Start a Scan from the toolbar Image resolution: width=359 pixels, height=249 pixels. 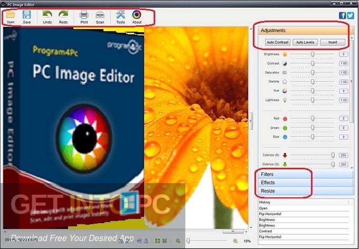tap(100, 15)
